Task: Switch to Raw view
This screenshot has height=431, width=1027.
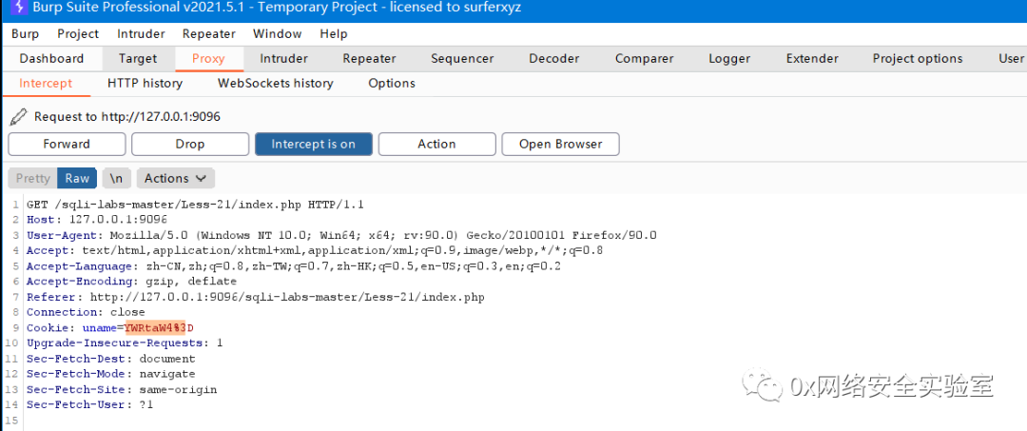Action: 77,178
